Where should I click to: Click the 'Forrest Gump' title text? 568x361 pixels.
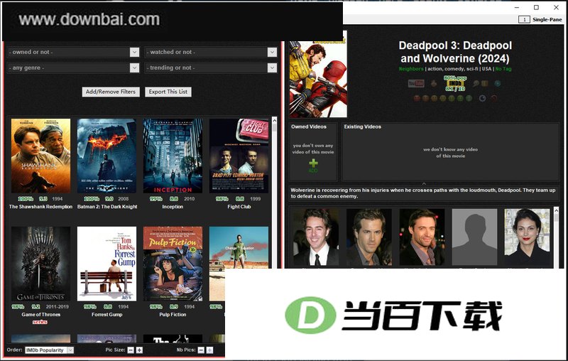coord(107,315)
